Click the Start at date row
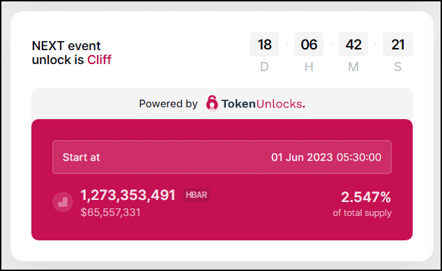The image size is (442, 271). (222, 157)
